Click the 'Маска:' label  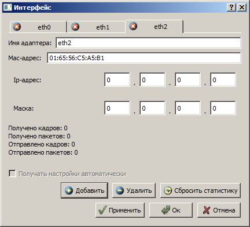(23, 108)
